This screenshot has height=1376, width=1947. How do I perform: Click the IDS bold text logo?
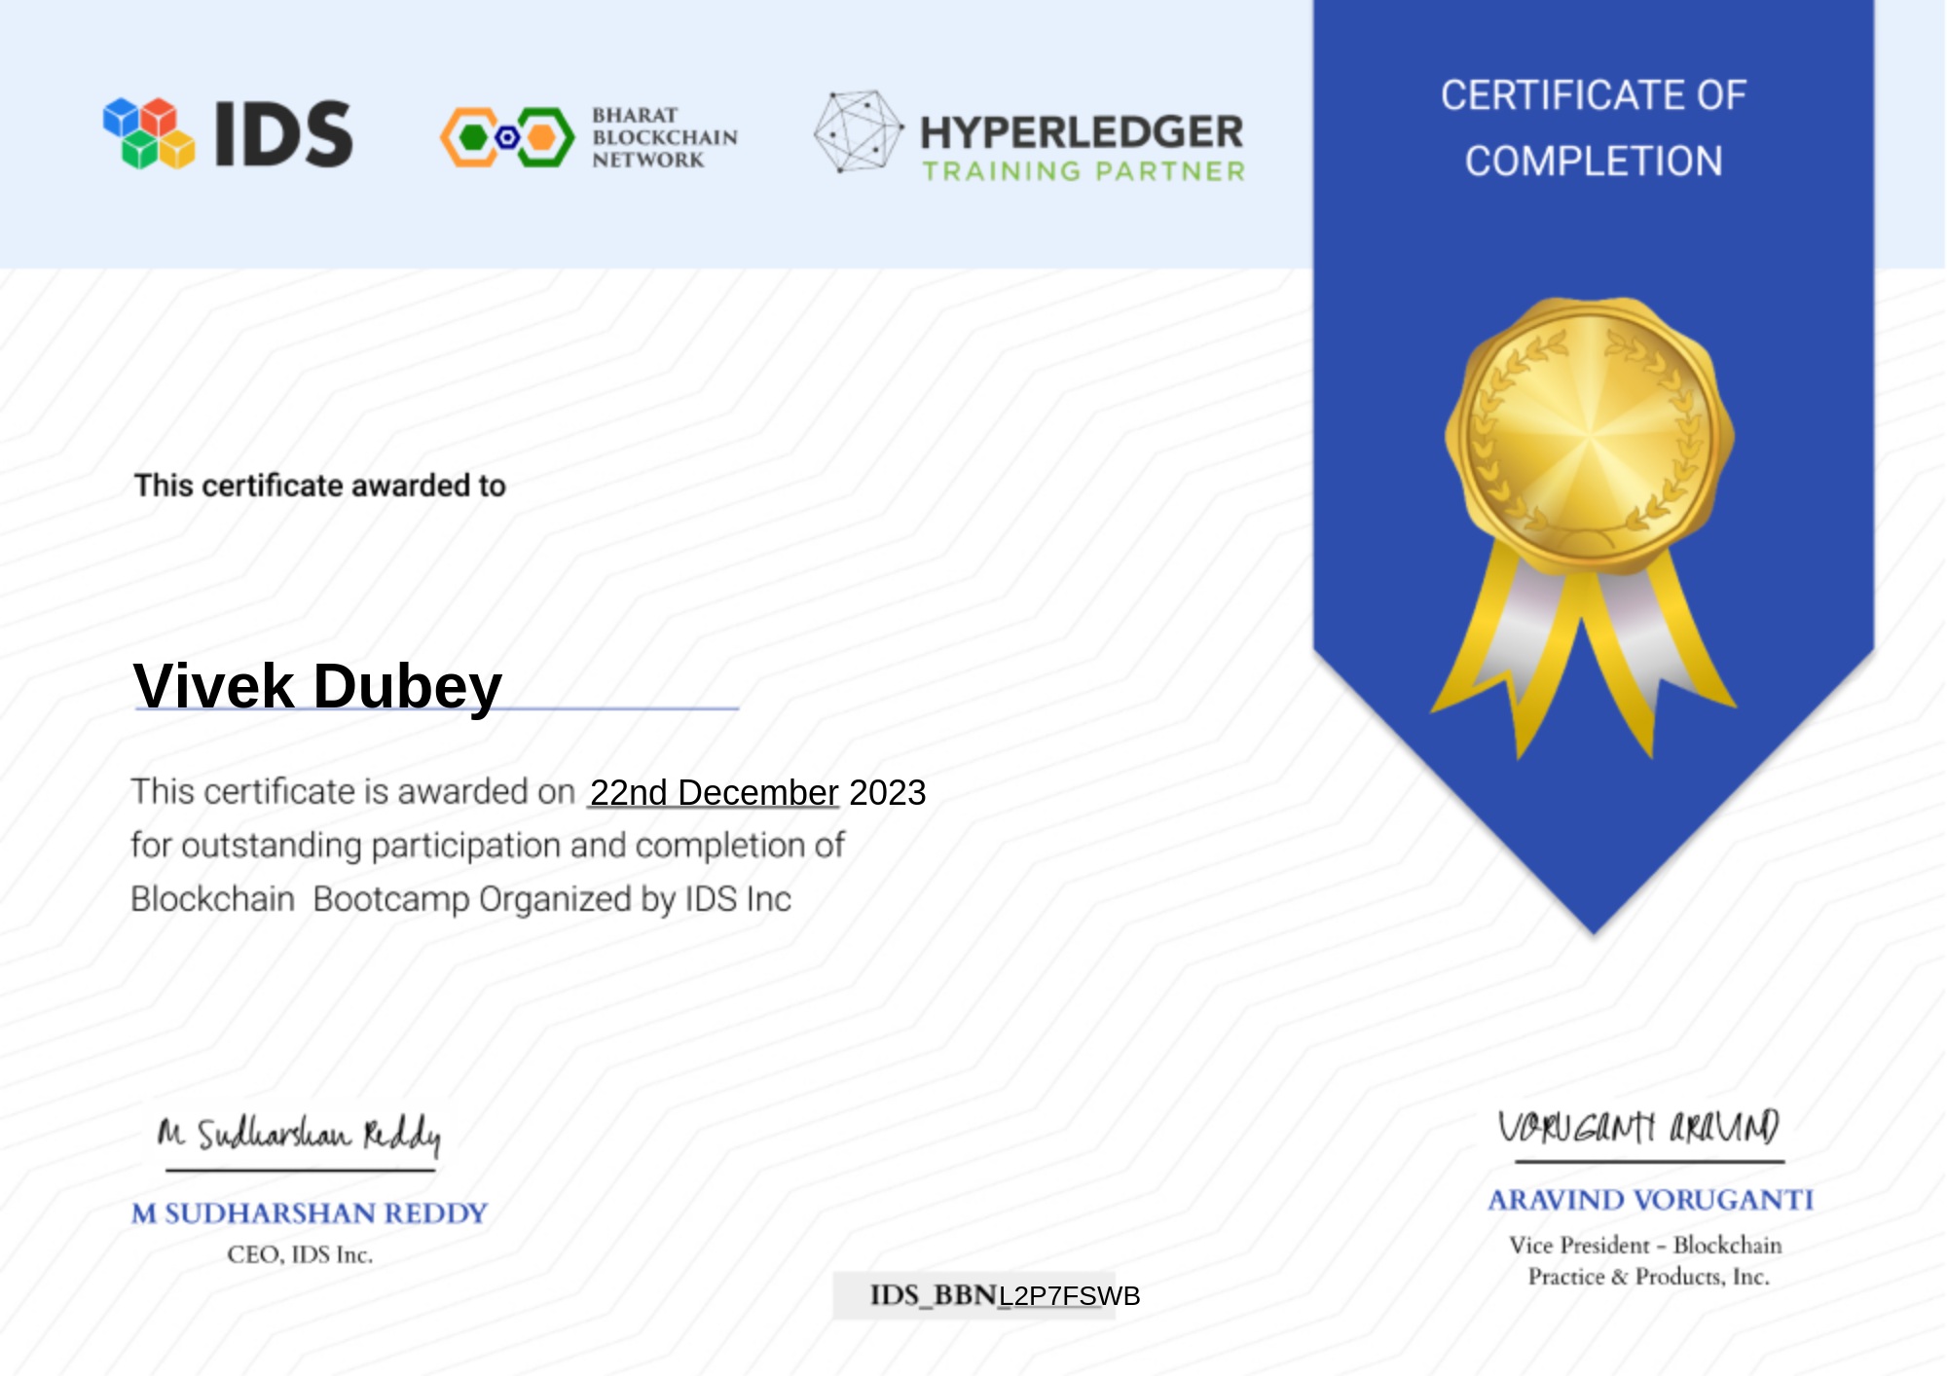point(283,134)
